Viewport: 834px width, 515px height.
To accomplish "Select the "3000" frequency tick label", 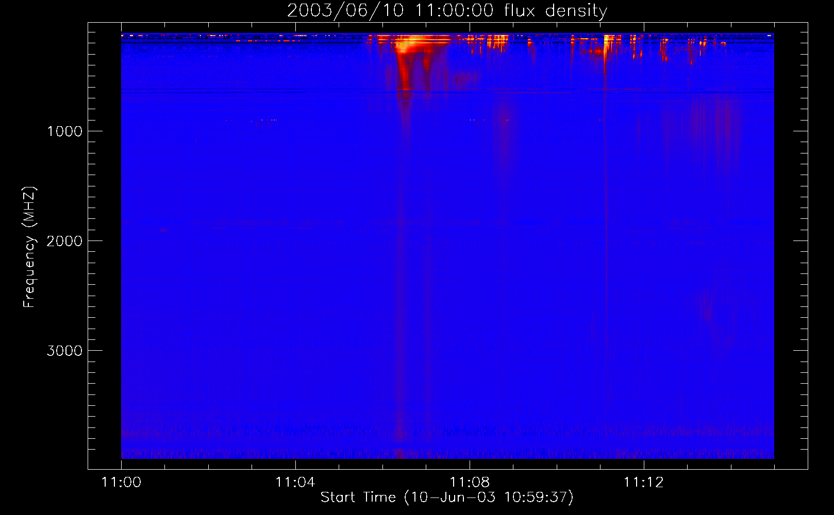I will [64, 351].
